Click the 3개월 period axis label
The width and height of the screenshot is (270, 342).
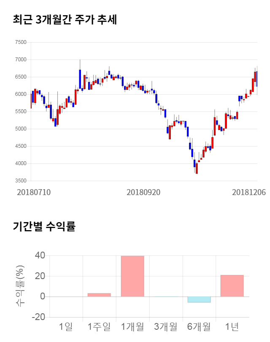click(166, 326)
